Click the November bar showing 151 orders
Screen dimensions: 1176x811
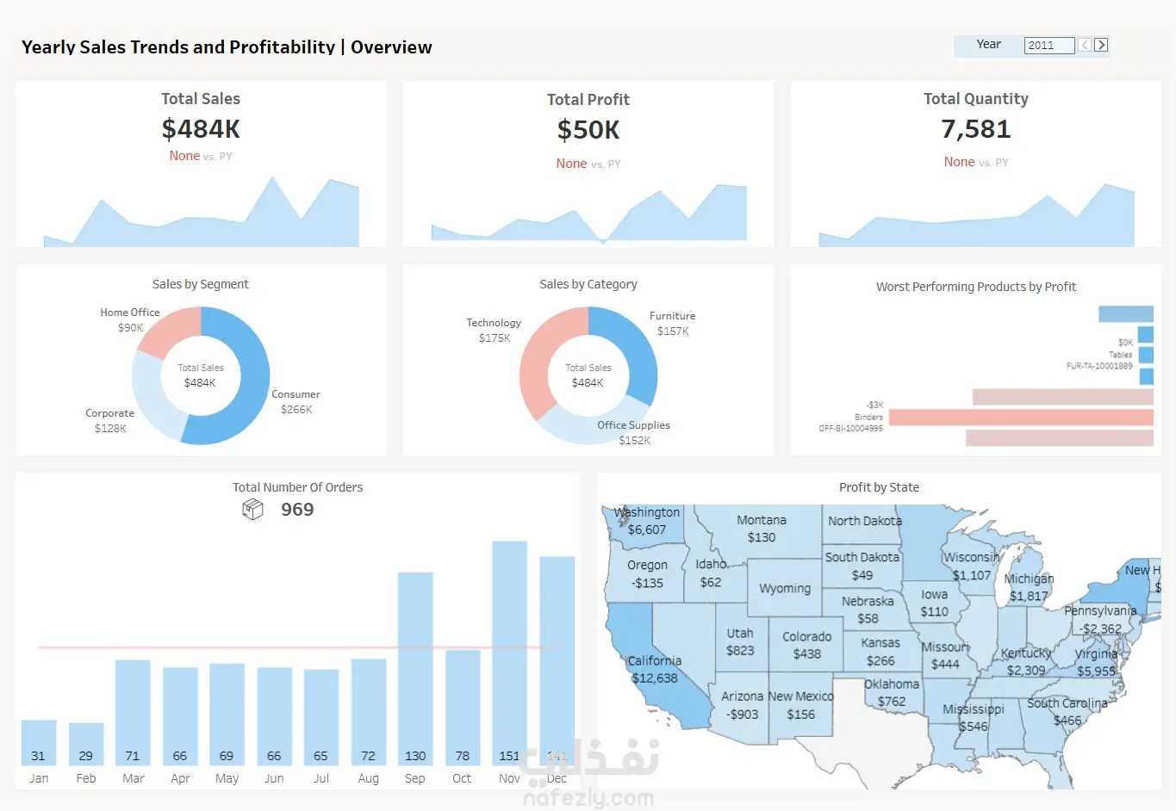coord(509,653)
